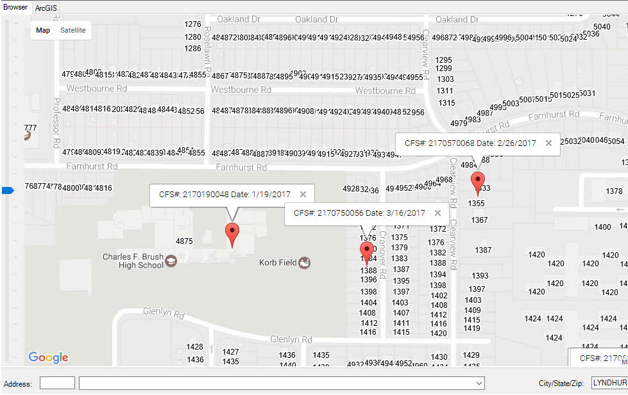The height and width of the screenshot is (395, 628).
Task: Click house number "1393" on the map
Action: pyautogui.click(x=480, y=276)
